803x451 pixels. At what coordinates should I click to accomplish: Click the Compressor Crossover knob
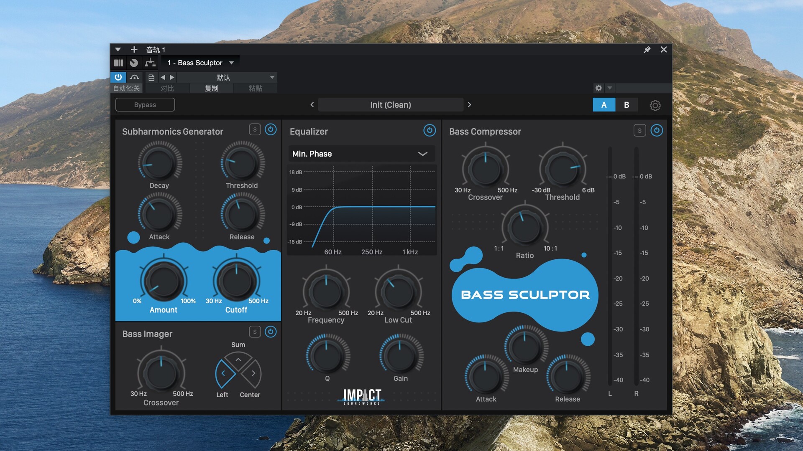point(485,168)
